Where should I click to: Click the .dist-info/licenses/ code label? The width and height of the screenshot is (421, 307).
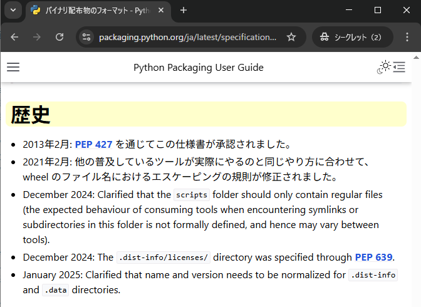click(164, 258)
